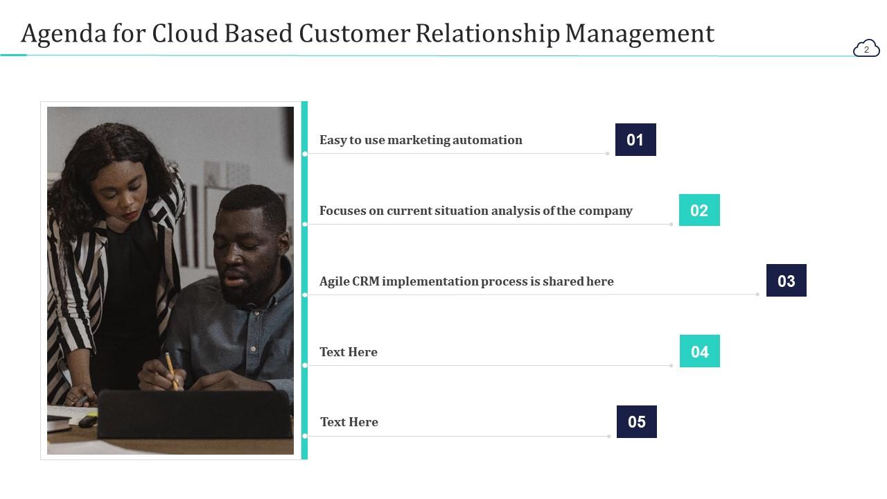Click 'Agile CRM implementation process' text
The width and height of the screenshot is (887, 499).
(x=466, y=281)
